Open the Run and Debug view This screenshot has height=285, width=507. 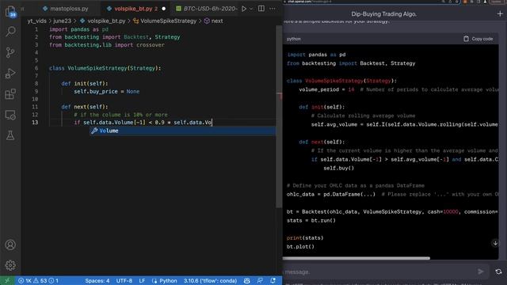point(10,74)
